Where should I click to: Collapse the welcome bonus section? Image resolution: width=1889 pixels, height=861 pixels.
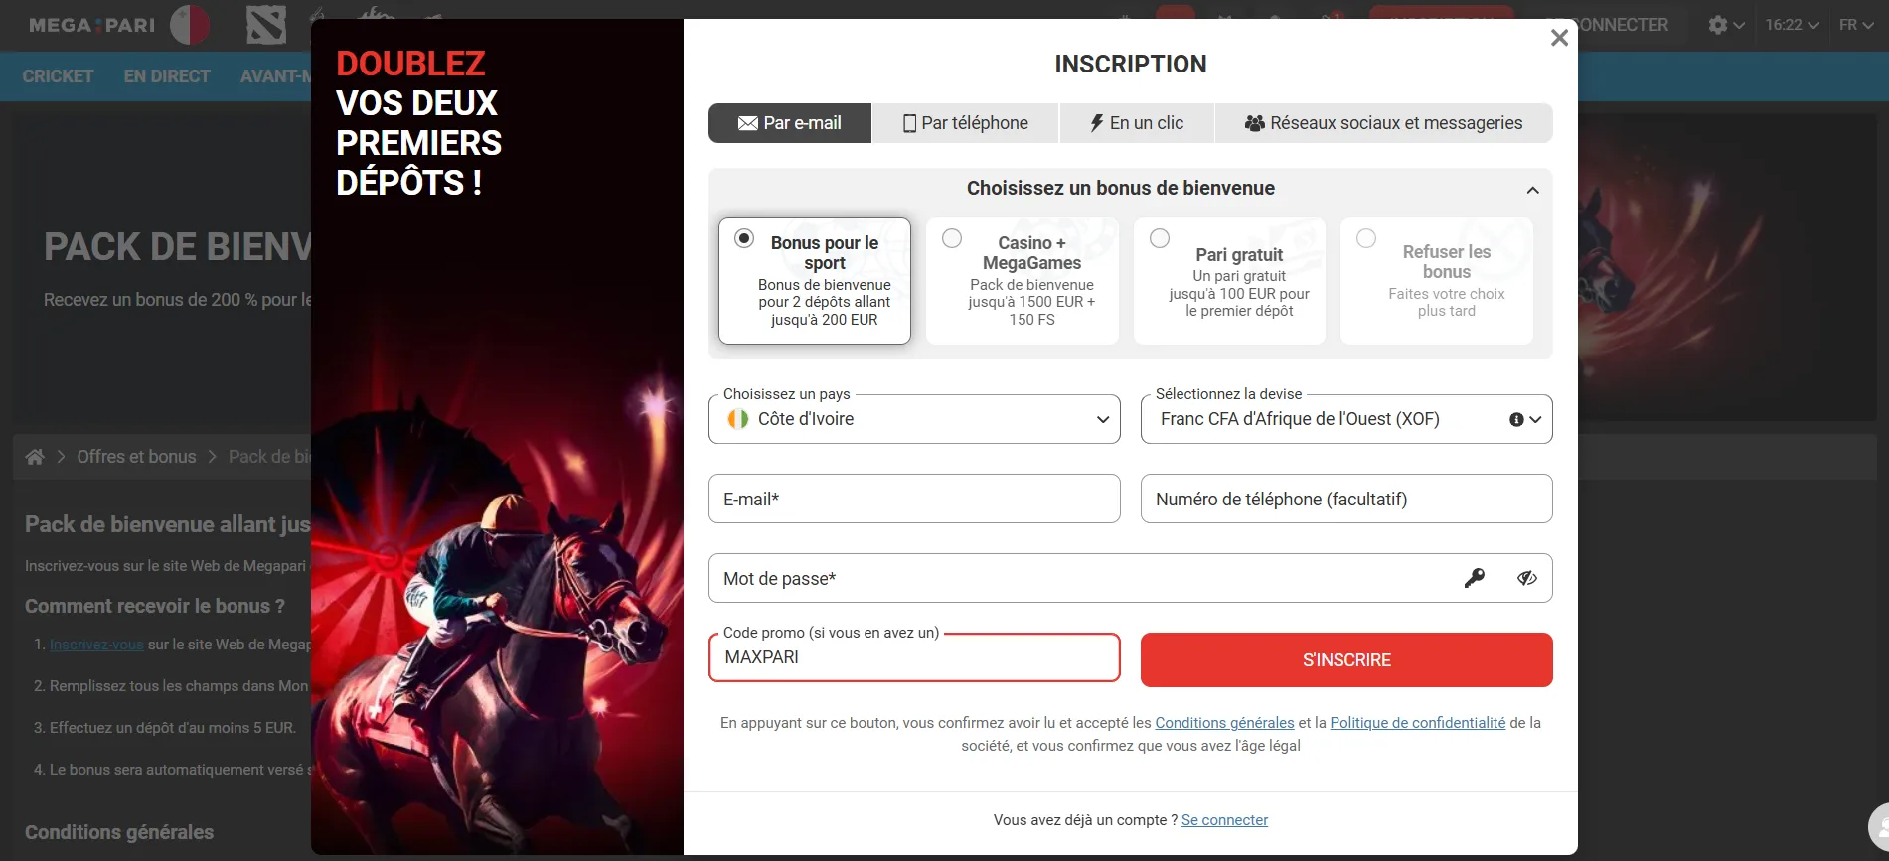[x=1533, y=189]
